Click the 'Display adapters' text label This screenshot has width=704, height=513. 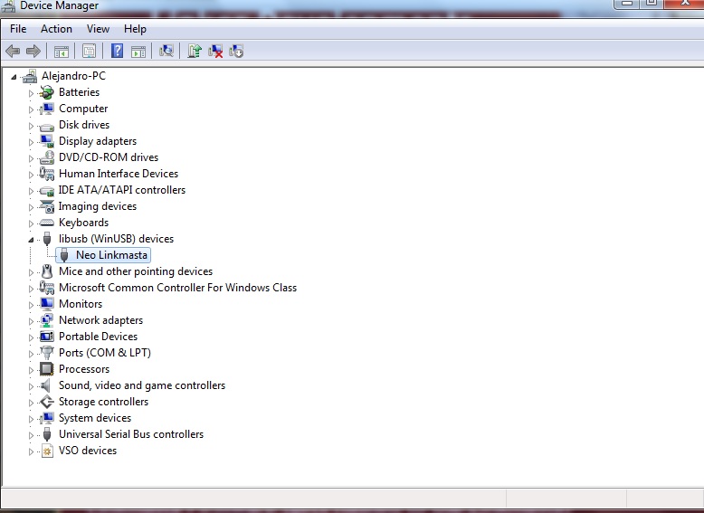[98, 141]
